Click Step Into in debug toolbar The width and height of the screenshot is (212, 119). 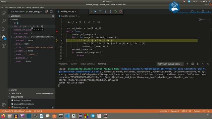[x=105, y=12]
